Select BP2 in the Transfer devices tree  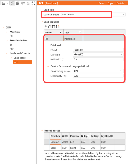[12, 49]
